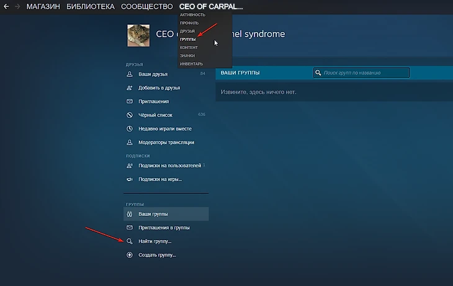Click the friends count 84
Screen dimensions: 453x286
[202, 74]
